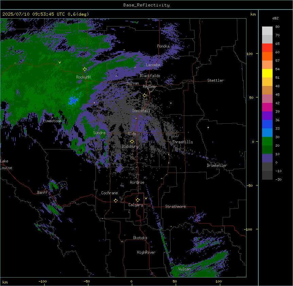Click the RockyMH label
293x286 pixels.
83,77
